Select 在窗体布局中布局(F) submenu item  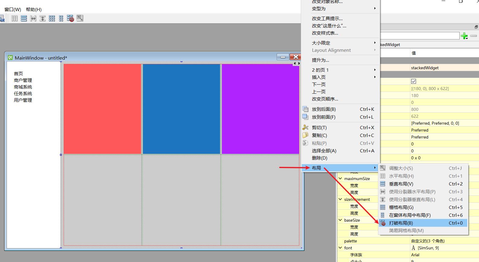[423, 215]
